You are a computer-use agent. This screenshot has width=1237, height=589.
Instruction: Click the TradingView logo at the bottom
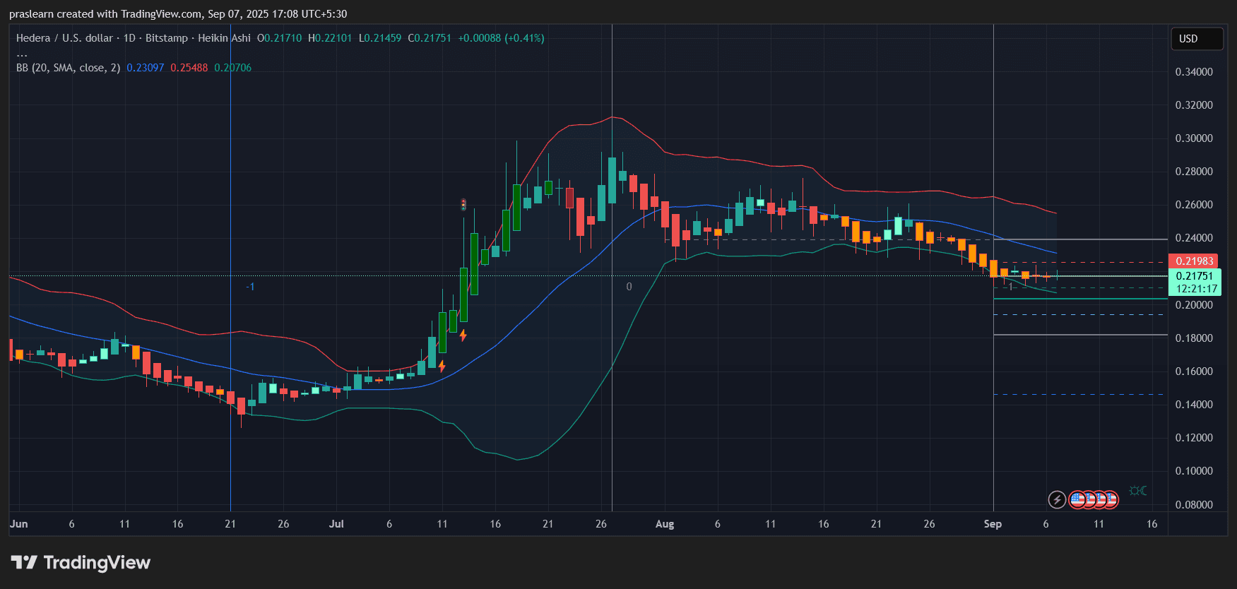point(81,563)
